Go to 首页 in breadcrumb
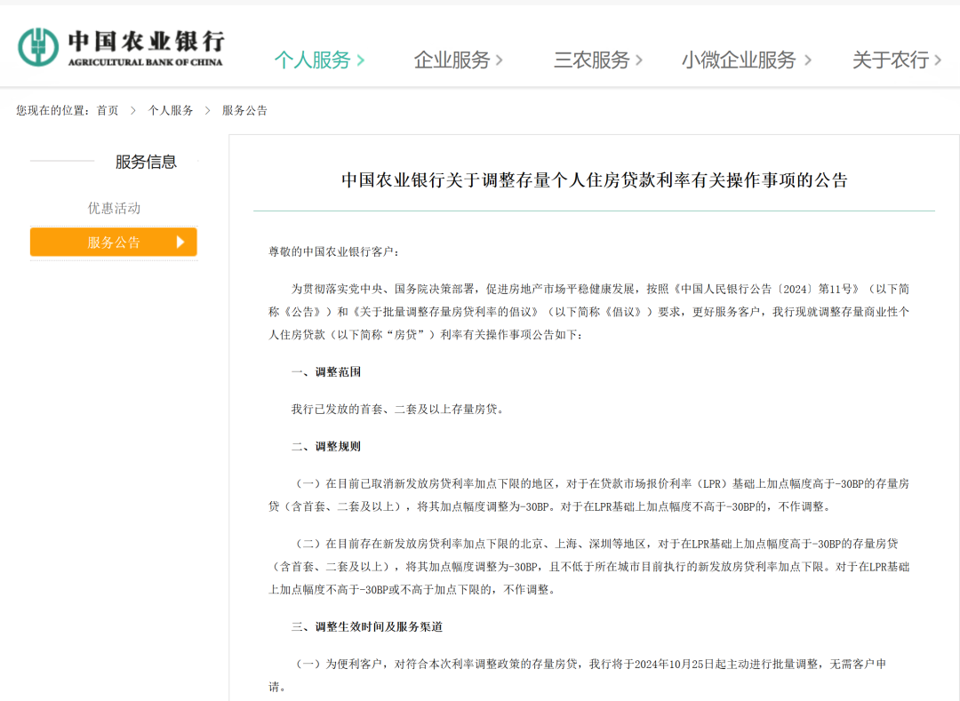960x701 pixels. click(108, 111)
